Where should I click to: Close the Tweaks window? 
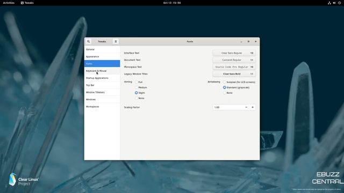click(256, 41)
